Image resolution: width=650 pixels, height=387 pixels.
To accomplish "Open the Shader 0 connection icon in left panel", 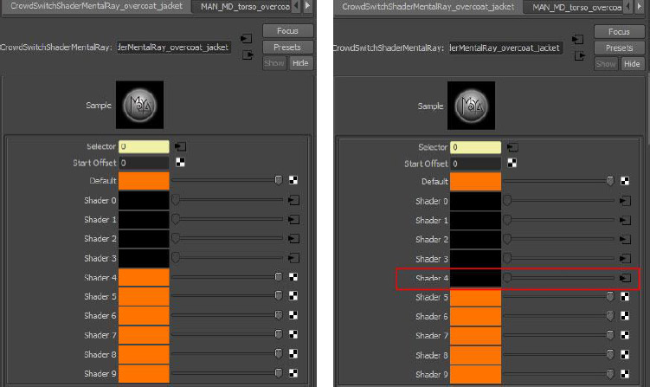I will pyautogui.click(x=294, y=200).
